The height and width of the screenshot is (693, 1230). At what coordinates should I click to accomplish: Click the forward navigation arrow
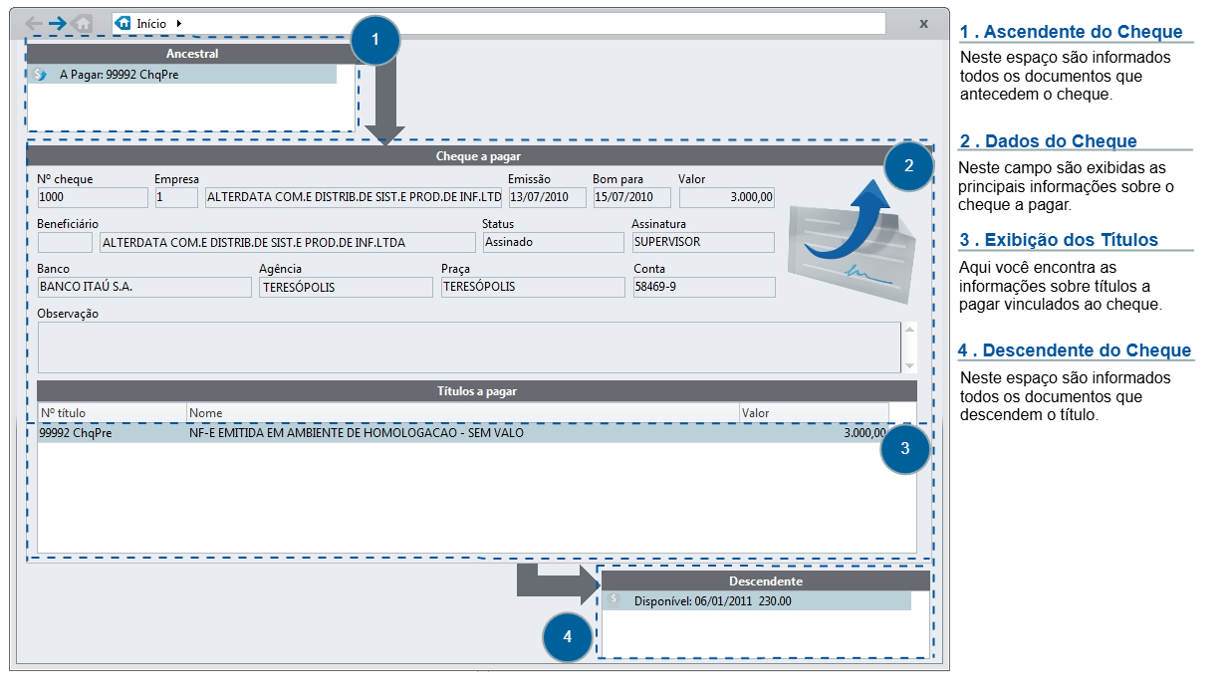coord(58,22)
